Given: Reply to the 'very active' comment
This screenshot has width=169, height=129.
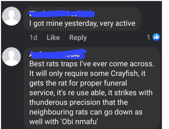Looking at the screenshot, I should tap(78, 38).
